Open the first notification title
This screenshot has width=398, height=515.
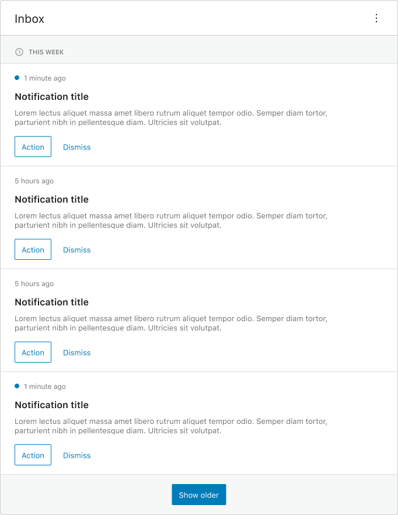tap(51, 96)
